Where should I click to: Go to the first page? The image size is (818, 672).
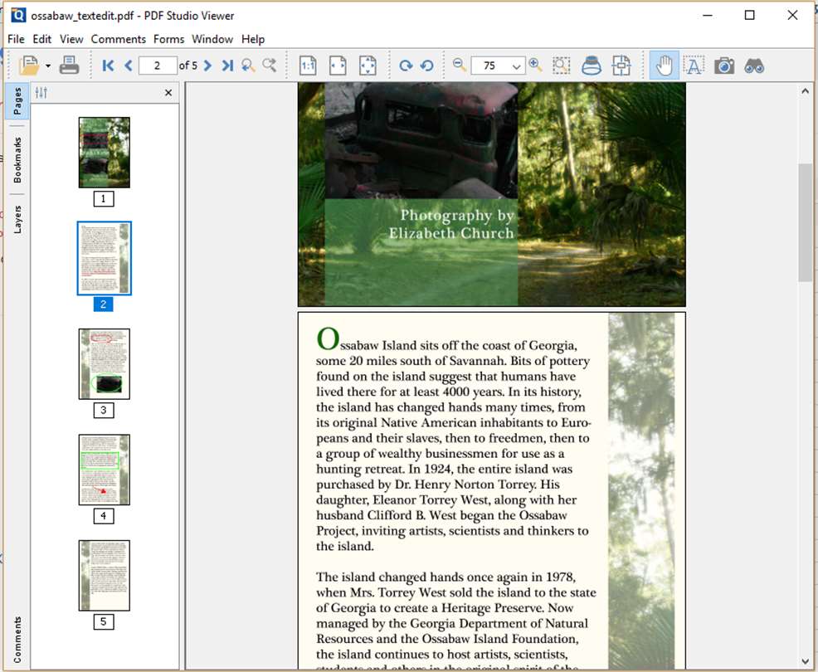tap(108, 66)
